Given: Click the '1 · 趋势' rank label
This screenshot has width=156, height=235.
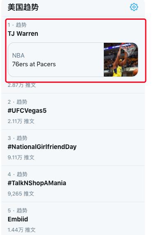Looking at the screenshot, I should [x=17, y=25].
